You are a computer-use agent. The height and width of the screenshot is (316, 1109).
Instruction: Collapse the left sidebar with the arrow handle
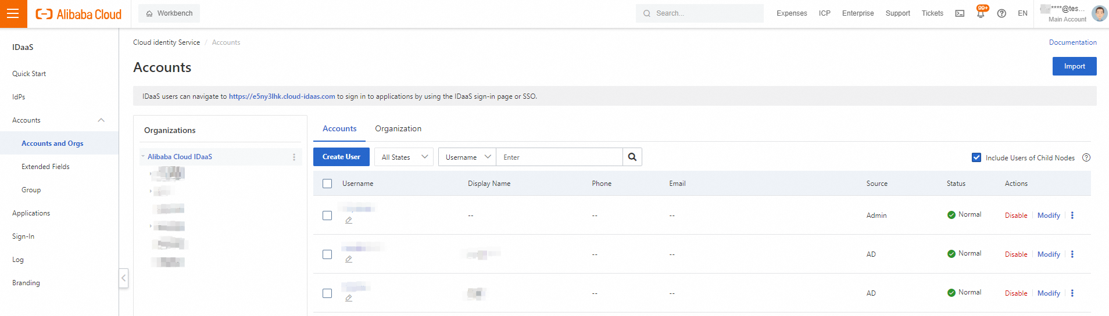coord(123,278)
